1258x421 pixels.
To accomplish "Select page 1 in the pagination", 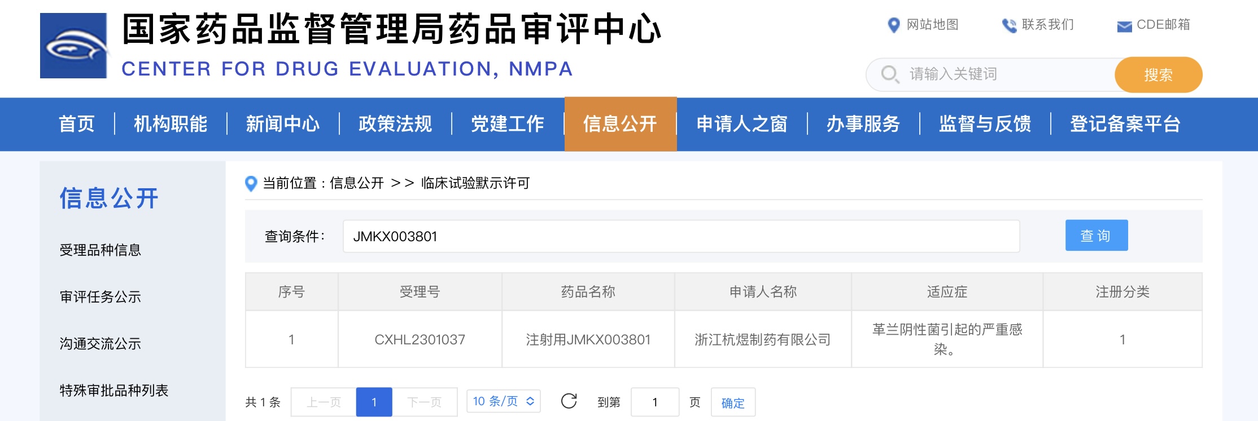I will click(x=374, y=402).
